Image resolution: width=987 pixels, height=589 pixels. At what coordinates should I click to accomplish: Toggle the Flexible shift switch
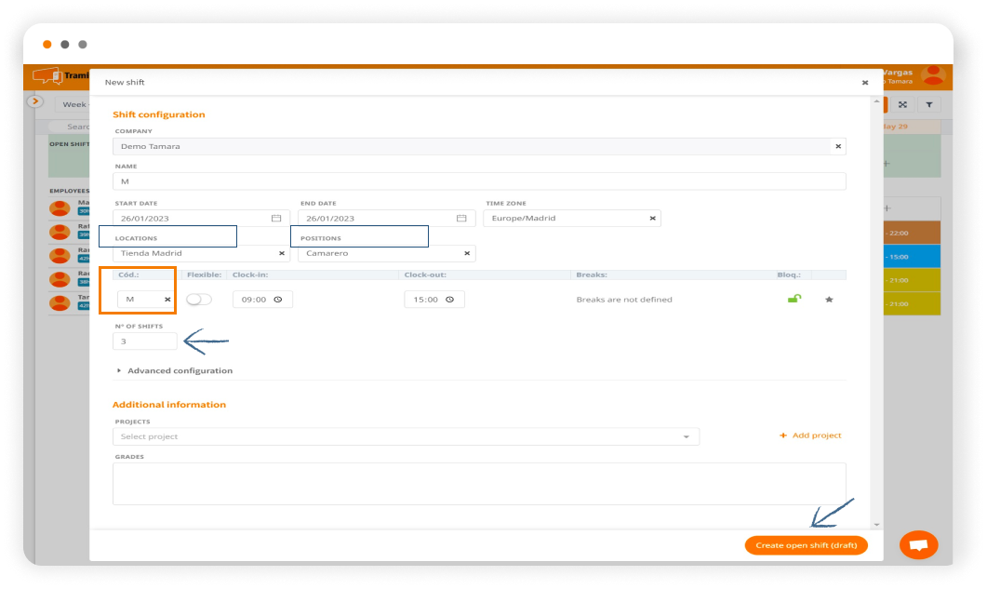pyautogui.click(x=199, y=300)
